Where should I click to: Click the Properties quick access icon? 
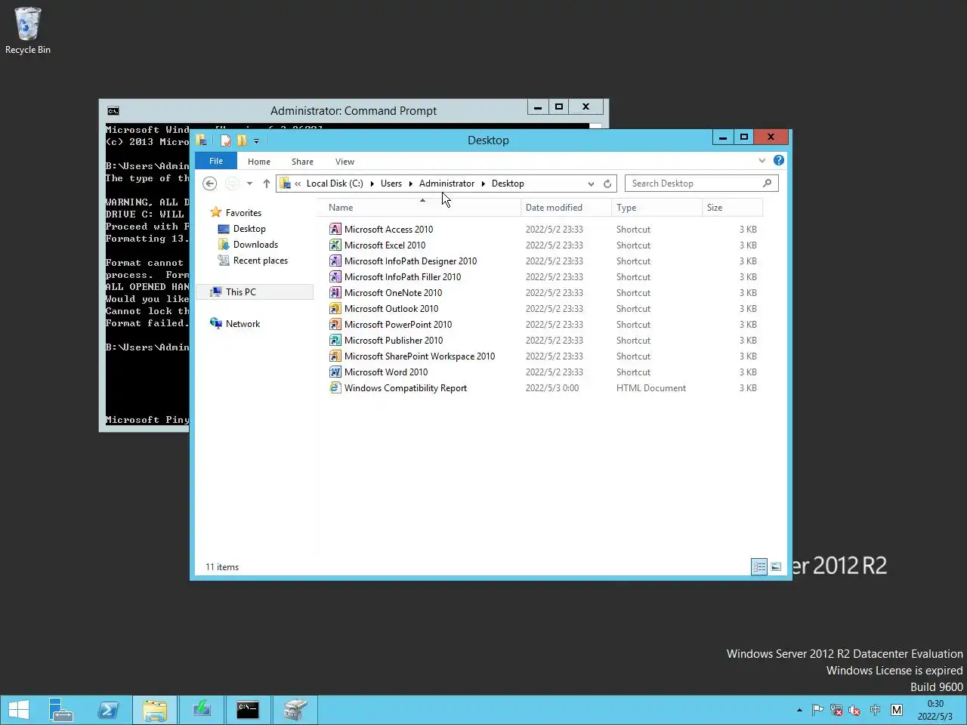coord(225,140)
